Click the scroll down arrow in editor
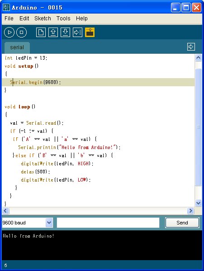 point(198,203)
